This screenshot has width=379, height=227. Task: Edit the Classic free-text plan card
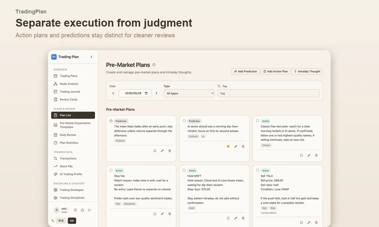tap(309, 155)
